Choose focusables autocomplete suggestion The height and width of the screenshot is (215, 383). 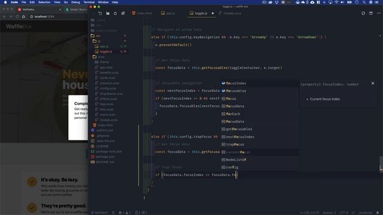coord(259,91)
